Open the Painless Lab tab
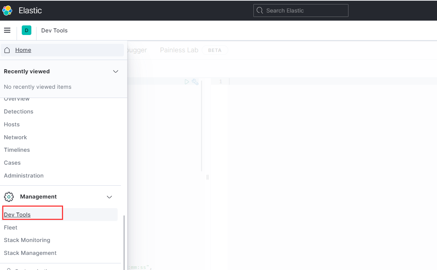The image size is (437, 270). coord(179,50)
